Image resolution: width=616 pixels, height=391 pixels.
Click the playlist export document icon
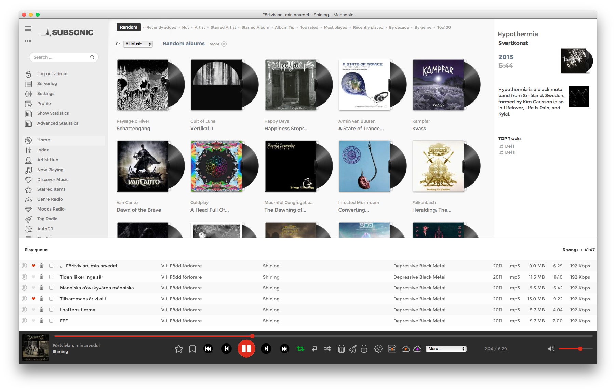click(392, 349)
